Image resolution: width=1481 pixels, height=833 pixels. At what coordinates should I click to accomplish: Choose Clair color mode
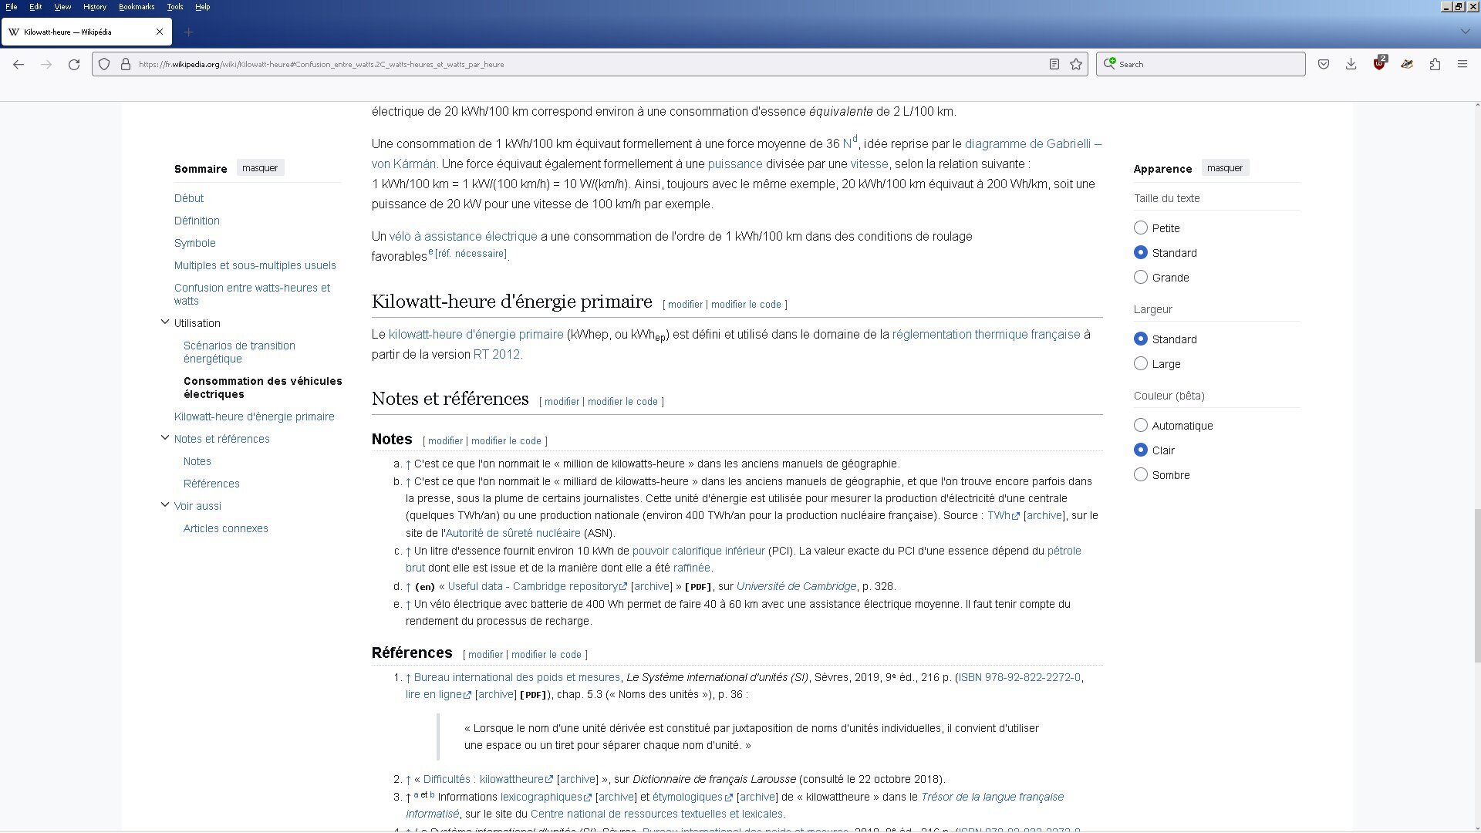point(1141,450)
